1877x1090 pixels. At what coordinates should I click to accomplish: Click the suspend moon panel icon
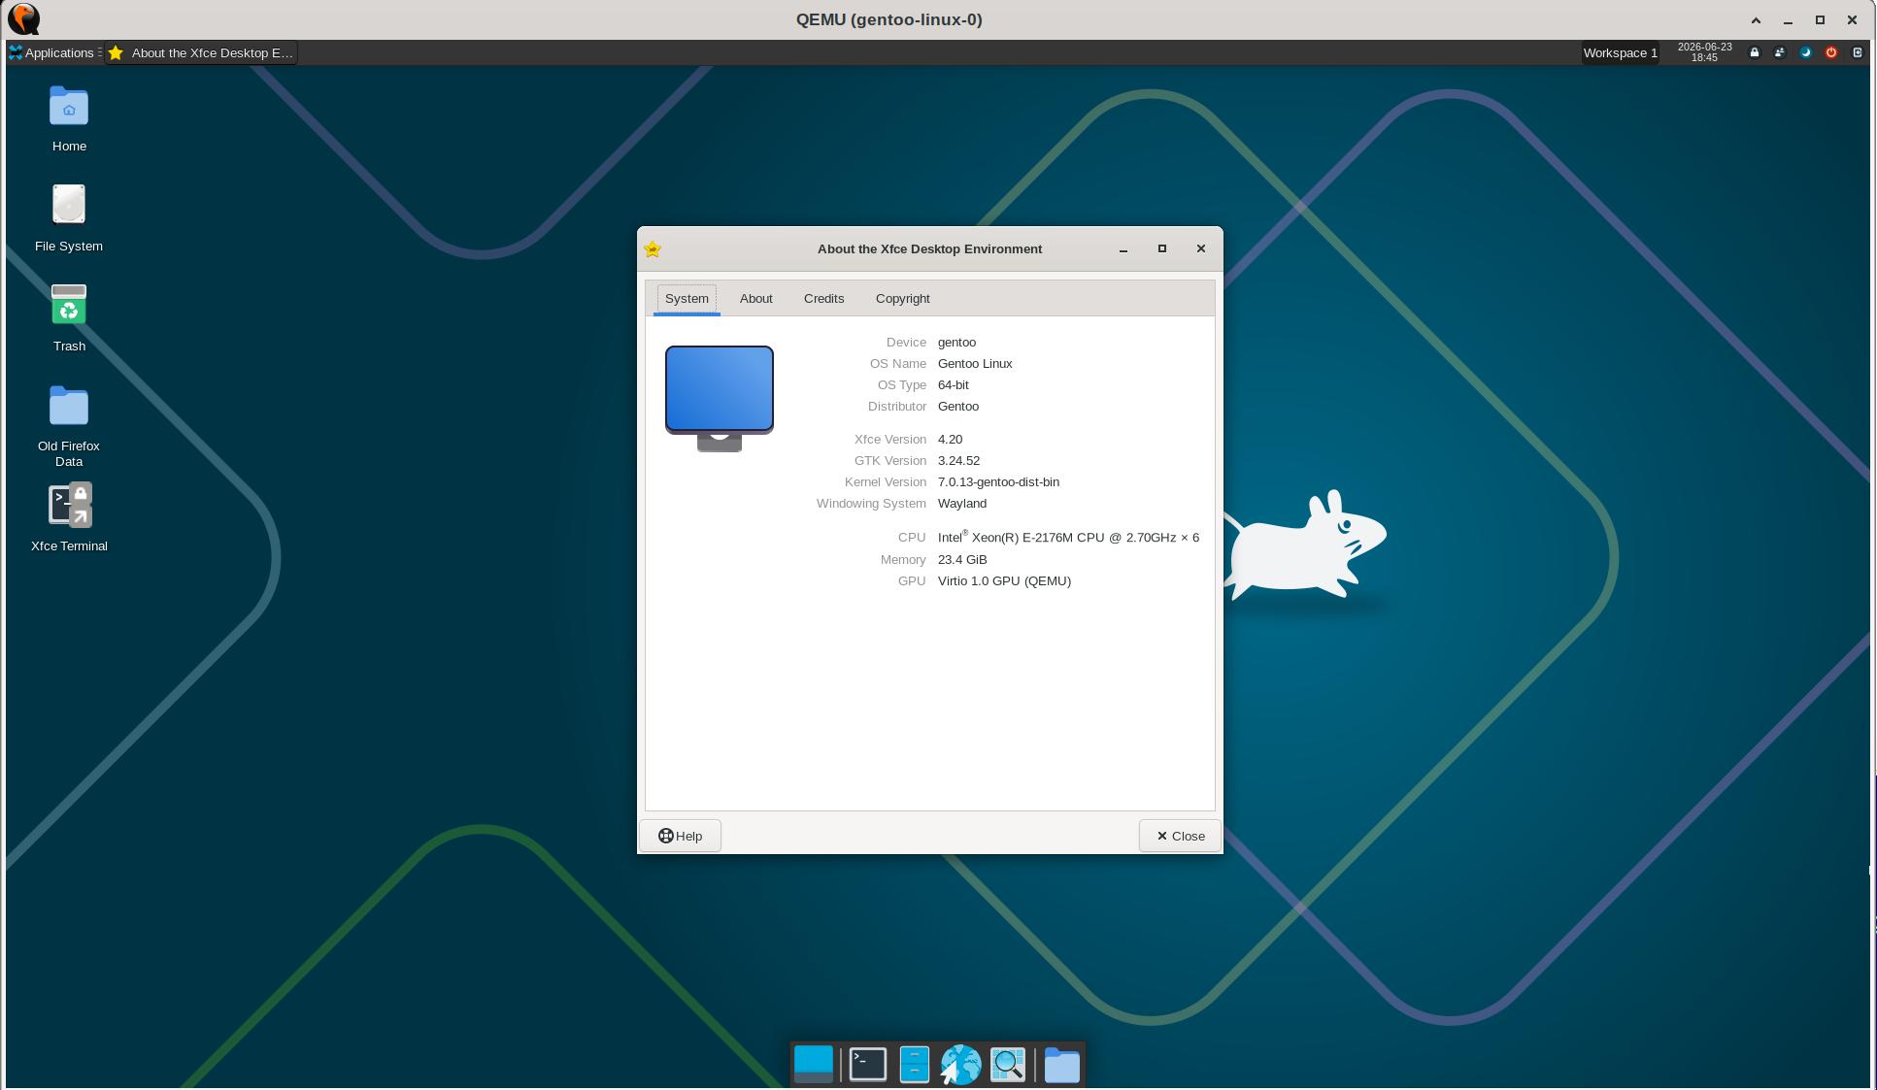point(1806,52)
